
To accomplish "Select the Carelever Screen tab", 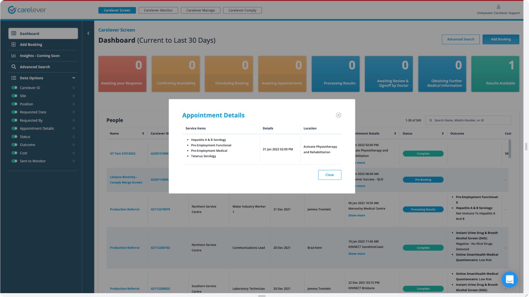I will [x=117, y=10].
